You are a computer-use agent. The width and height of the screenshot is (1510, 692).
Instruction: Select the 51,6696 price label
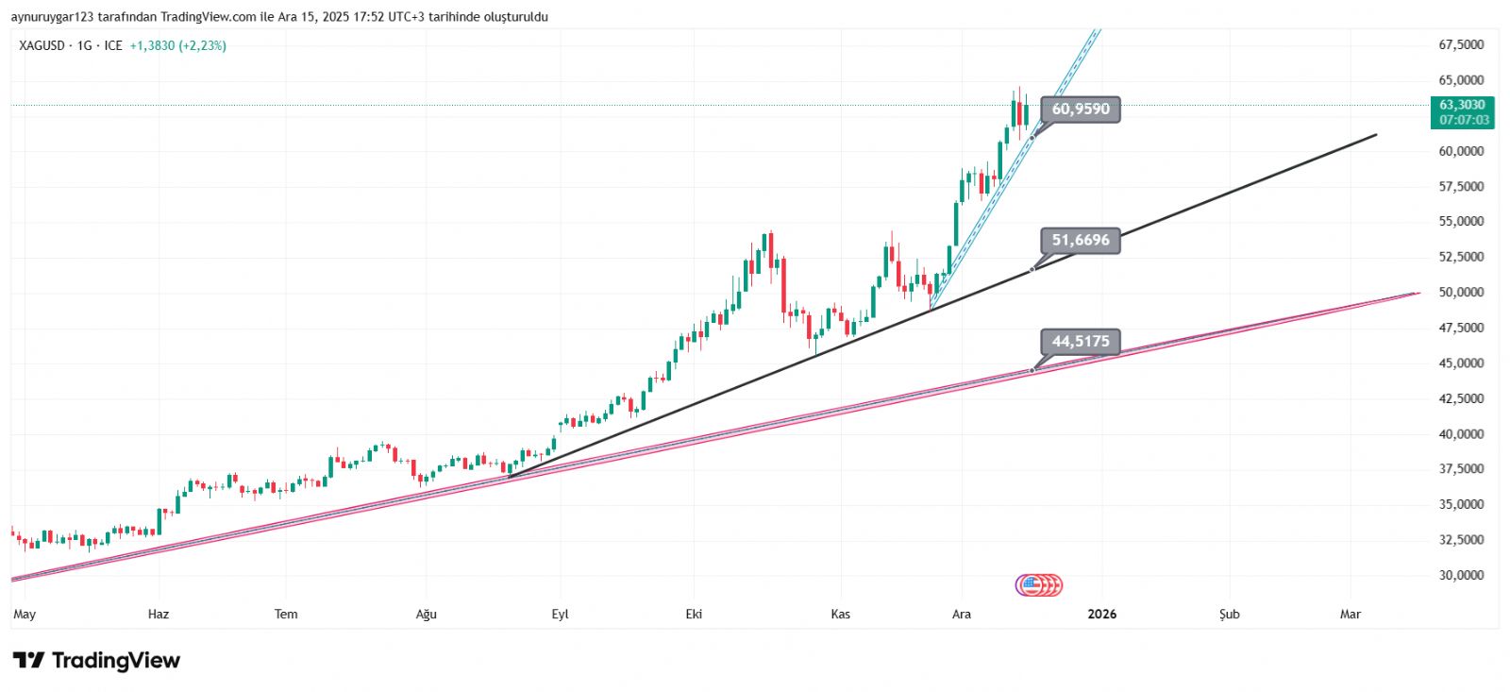point(1081,241)
